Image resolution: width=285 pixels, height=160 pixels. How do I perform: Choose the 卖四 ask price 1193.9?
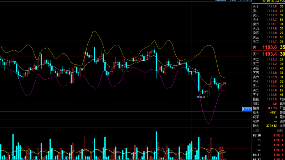coord(272,33)
